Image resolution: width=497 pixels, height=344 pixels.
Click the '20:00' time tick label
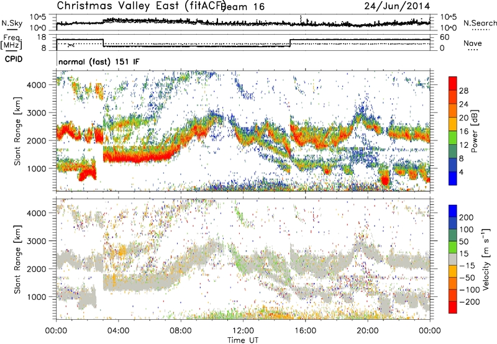point(368,331)
